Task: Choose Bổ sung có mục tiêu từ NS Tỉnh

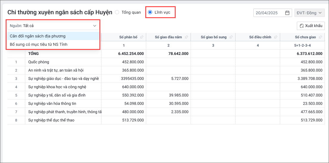Action: [39, 44]
